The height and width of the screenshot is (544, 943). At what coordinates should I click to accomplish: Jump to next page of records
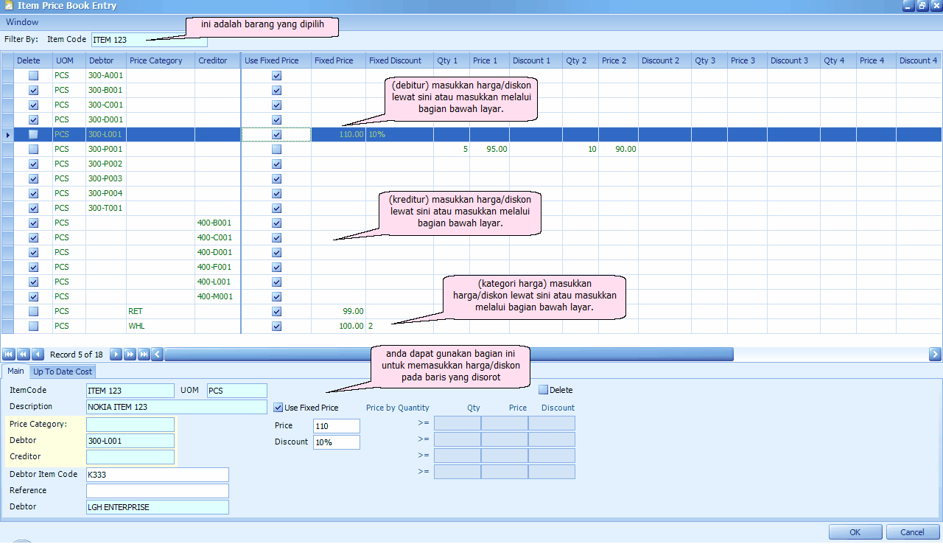[x=130, y=355]
